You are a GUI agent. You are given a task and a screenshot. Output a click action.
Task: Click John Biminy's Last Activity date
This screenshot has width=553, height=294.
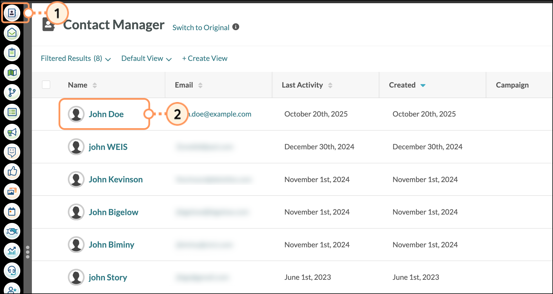click(x=317, y=245)
